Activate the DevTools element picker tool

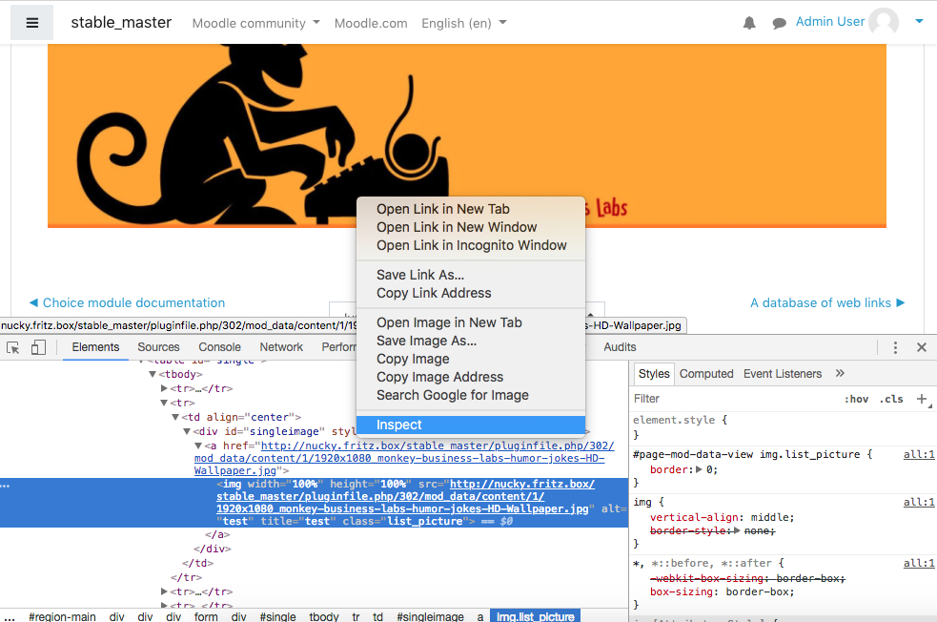tap(13, 347)
